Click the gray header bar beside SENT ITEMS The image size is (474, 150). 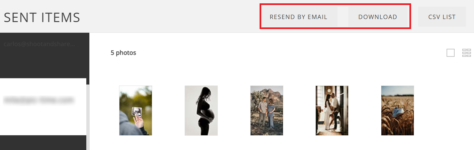point(169,17)
